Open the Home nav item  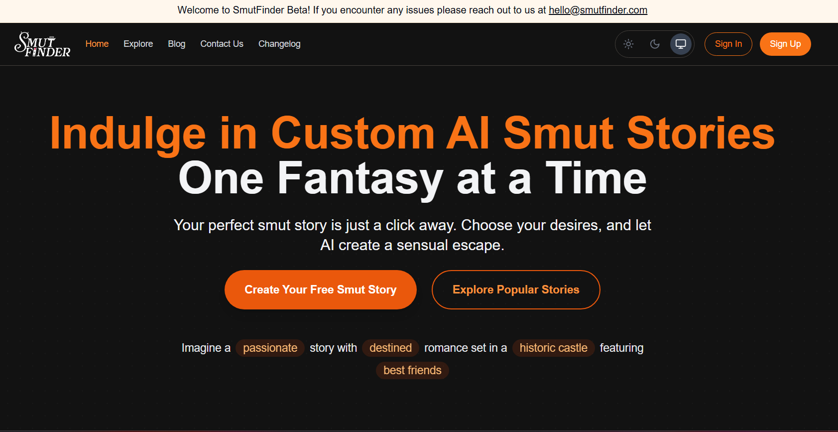(x=97, y=44)
